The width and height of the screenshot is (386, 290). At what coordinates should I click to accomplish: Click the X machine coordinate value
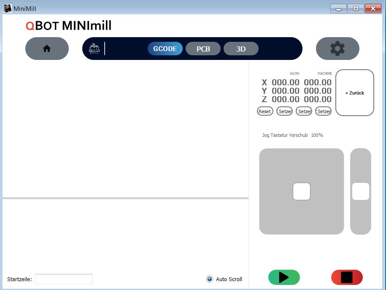[x=318, y=82]
